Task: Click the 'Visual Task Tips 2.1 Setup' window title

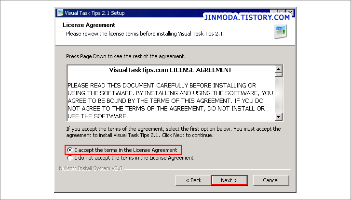Action: 94,13
